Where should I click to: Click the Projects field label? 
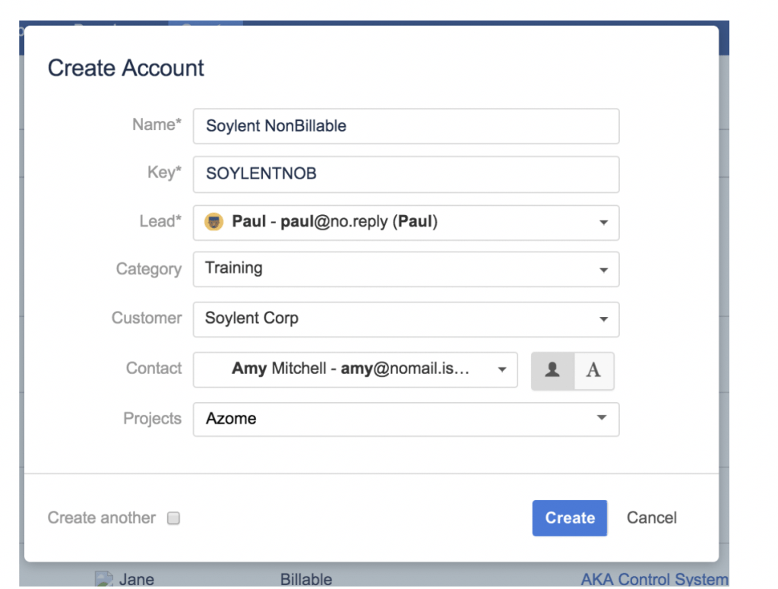pos(152,419)
